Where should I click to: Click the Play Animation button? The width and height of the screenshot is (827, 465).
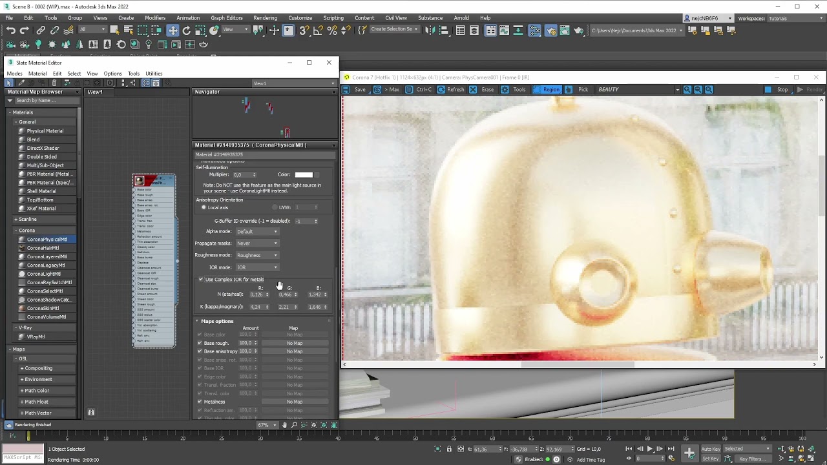[649, 449]
